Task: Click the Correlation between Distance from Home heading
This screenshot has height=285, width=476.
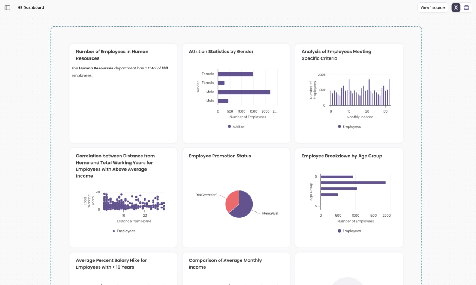Action: [115, 166]
